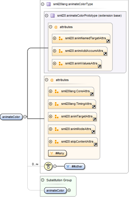Collapse the smil20lang:animateColorType box
The width and height of the screenshot is (129, 197).
(x=43, y=4)
